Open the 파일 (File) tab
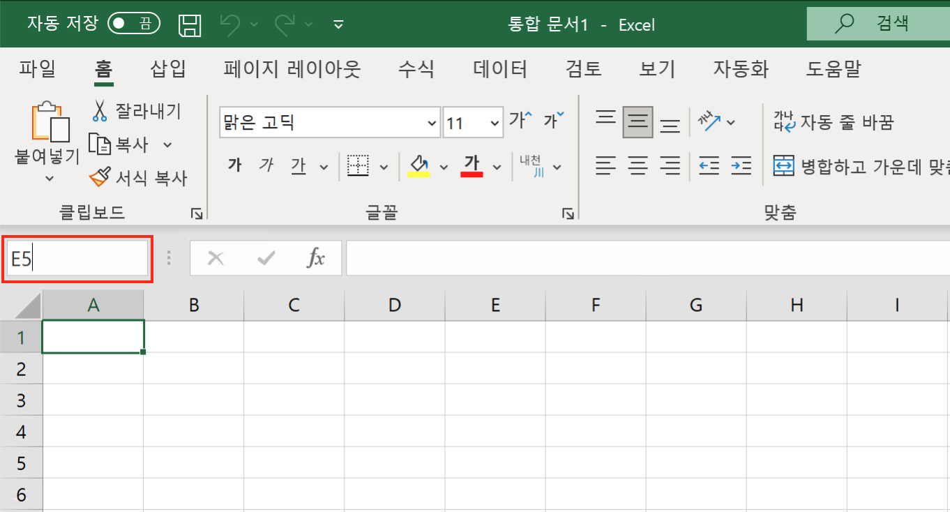The width and height of the screenshot is (950, 512). point(37,69)
